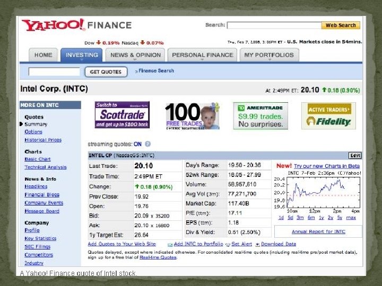Focus the quote symbol input box

click(x=54, y=71)
